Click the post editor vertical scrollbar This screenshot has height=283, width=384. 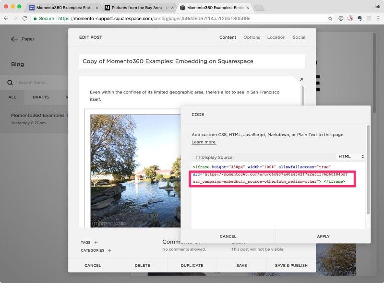point(303,95)
